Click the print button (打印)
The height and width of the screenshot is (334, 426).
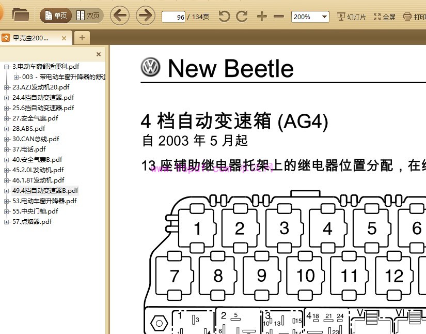click(x=414, y=17)
